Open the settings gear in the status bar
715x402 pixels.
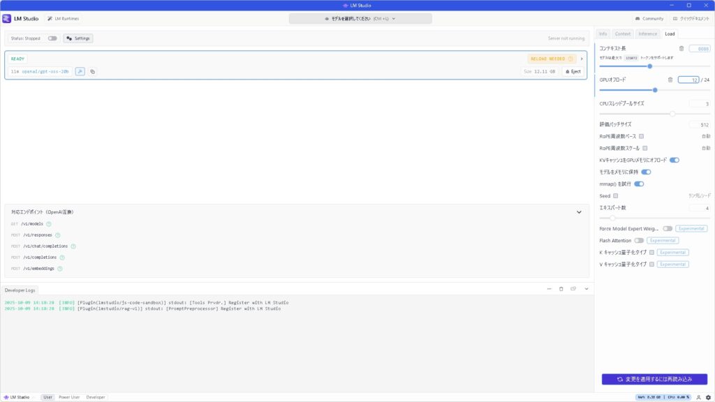pos(708,397)
